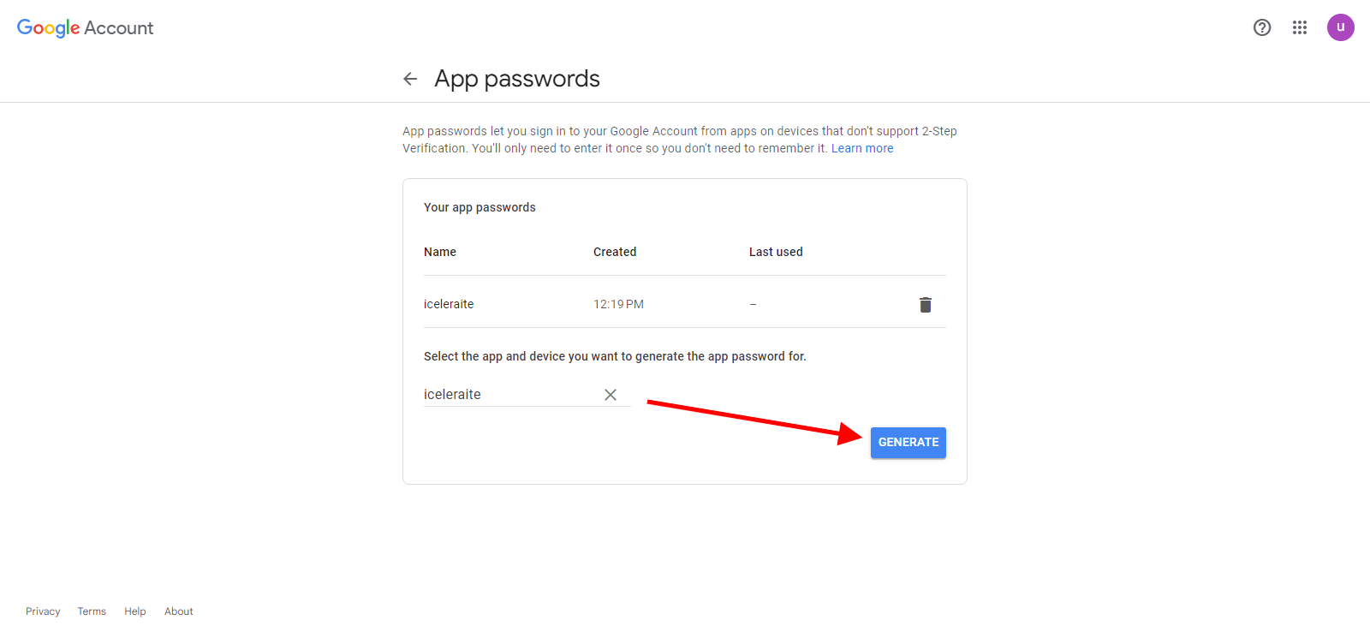Image resolution: width=1370 pixels, height=632 pixels.
Task: Open the Google apps grid launcher
Action: click(x=1300, y=27)
